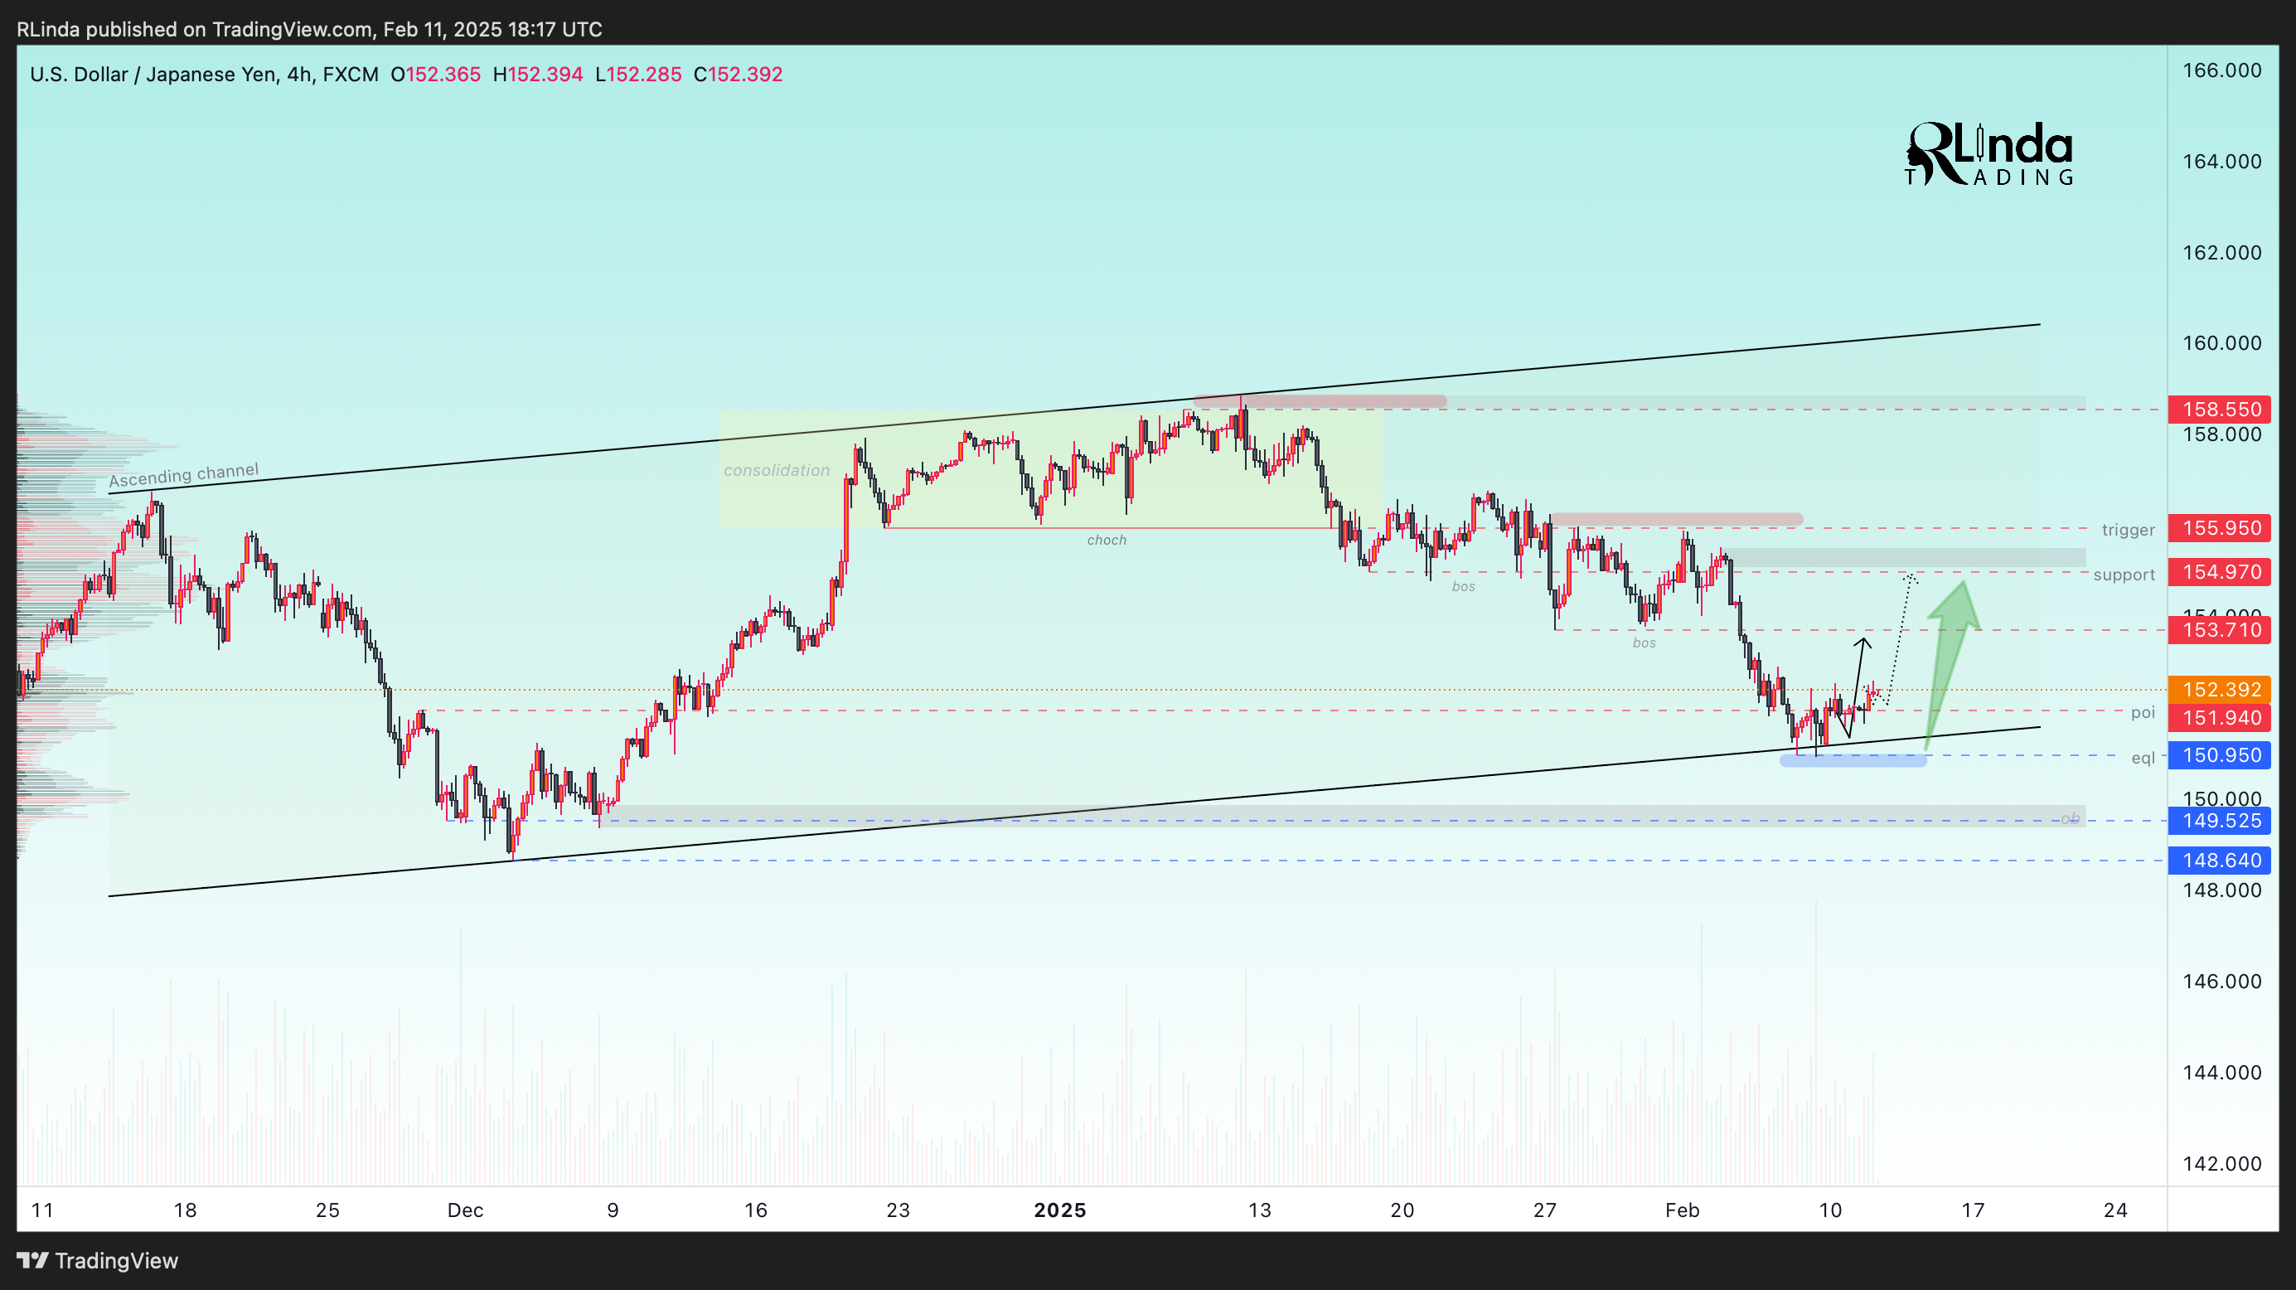The height and width of the screenshot is (1290, 2296).
Task: Click the close value C152.392
Action: [x=738, y=74]
